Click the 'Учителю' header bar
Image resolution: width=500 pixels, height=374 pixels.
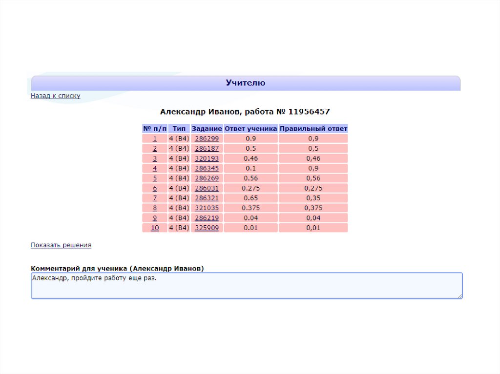[246, 83]
